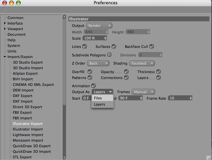Click the Scale stepper arrows

[x=105, y=38]
